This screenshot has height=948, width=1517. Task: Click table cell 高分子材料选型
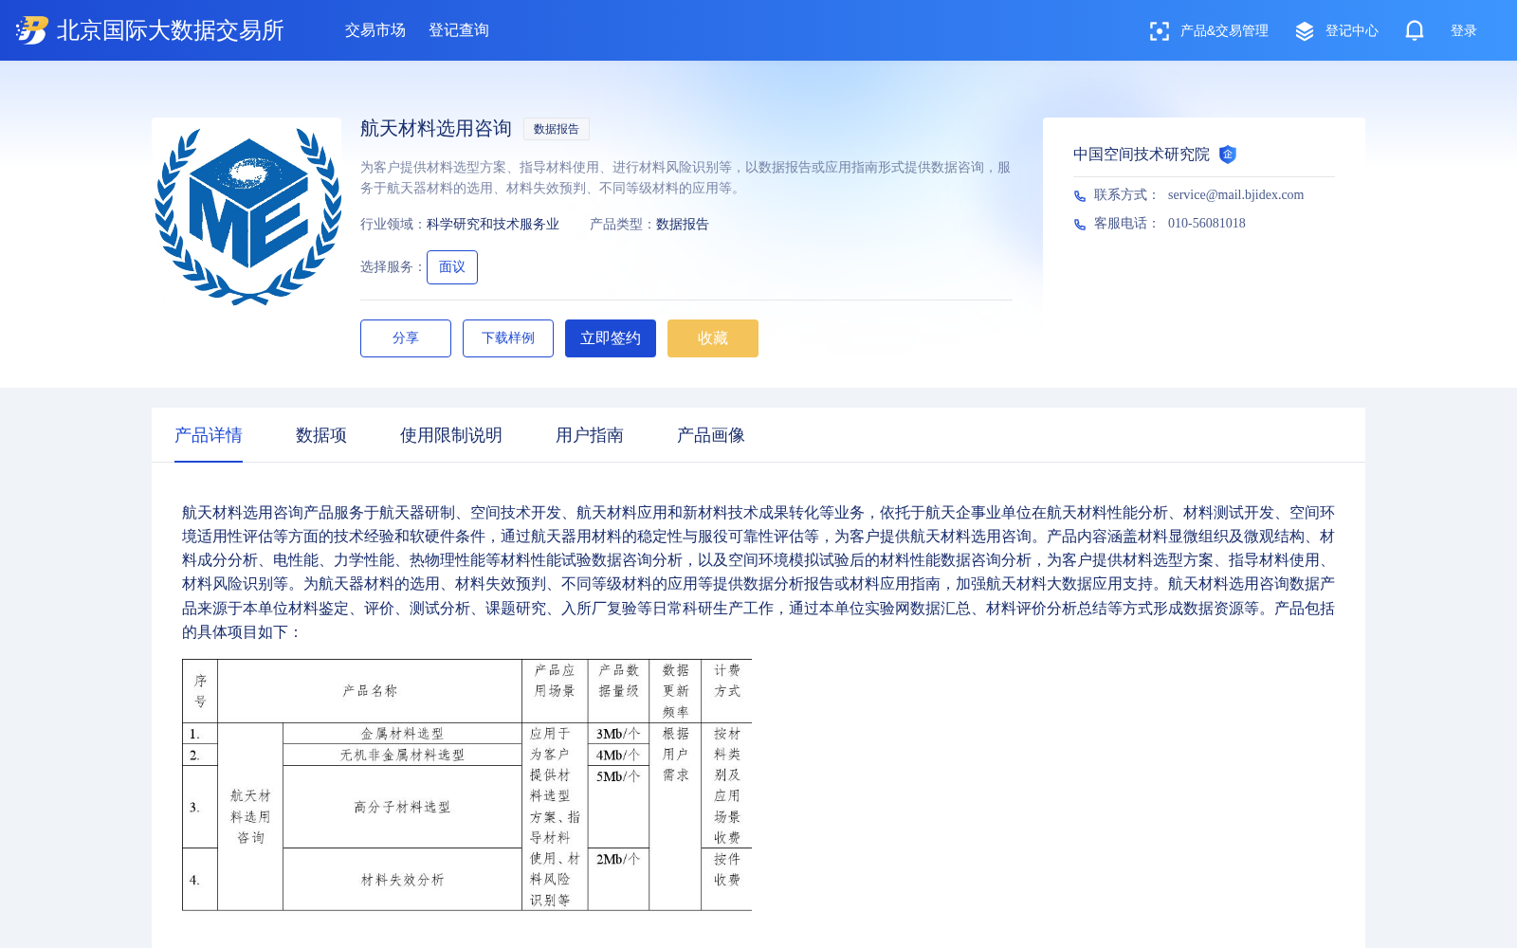(402, 808)
